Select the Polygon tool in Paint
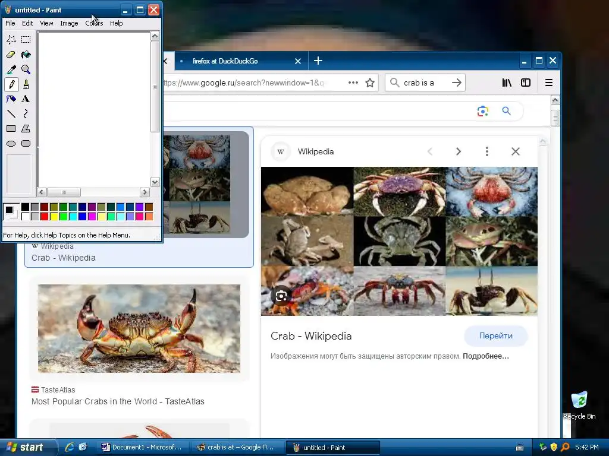 (26, 128)
